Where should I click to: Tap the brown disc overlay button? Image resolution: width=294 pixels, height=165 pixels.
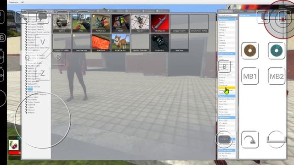tap(250, 50)
